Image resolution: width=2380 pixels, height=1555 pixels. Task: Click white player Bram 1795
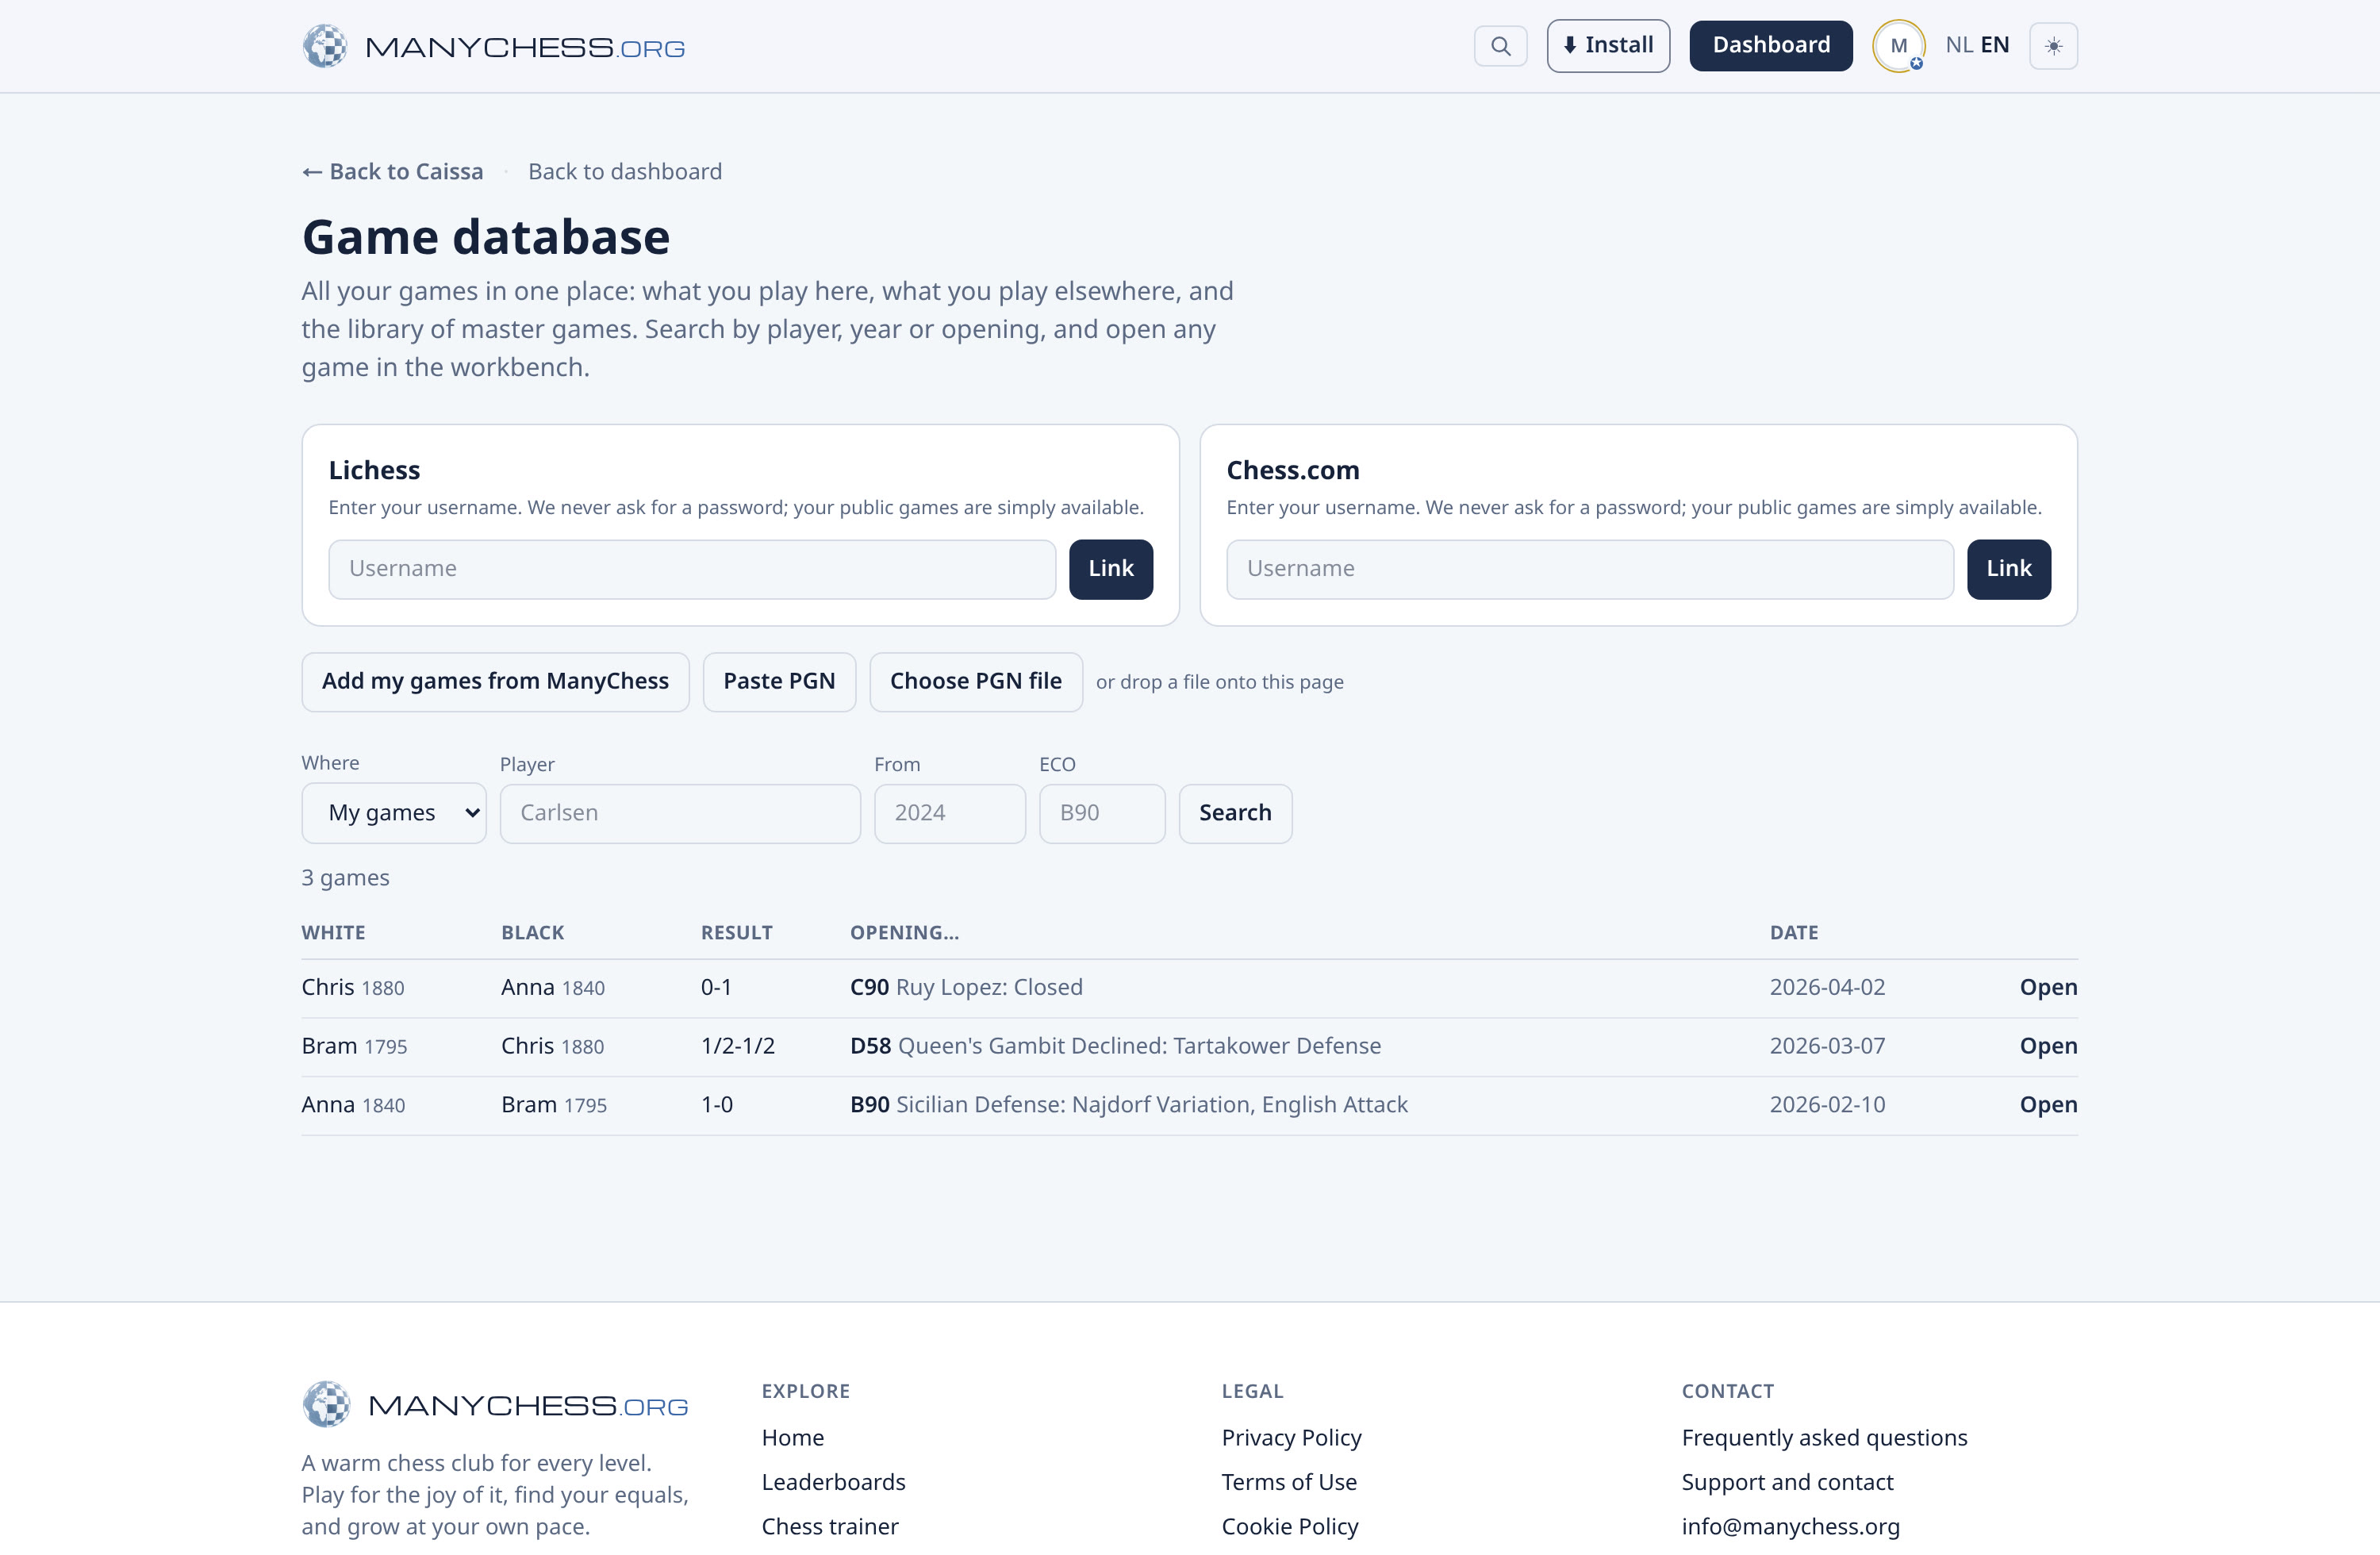point(354,1046)
